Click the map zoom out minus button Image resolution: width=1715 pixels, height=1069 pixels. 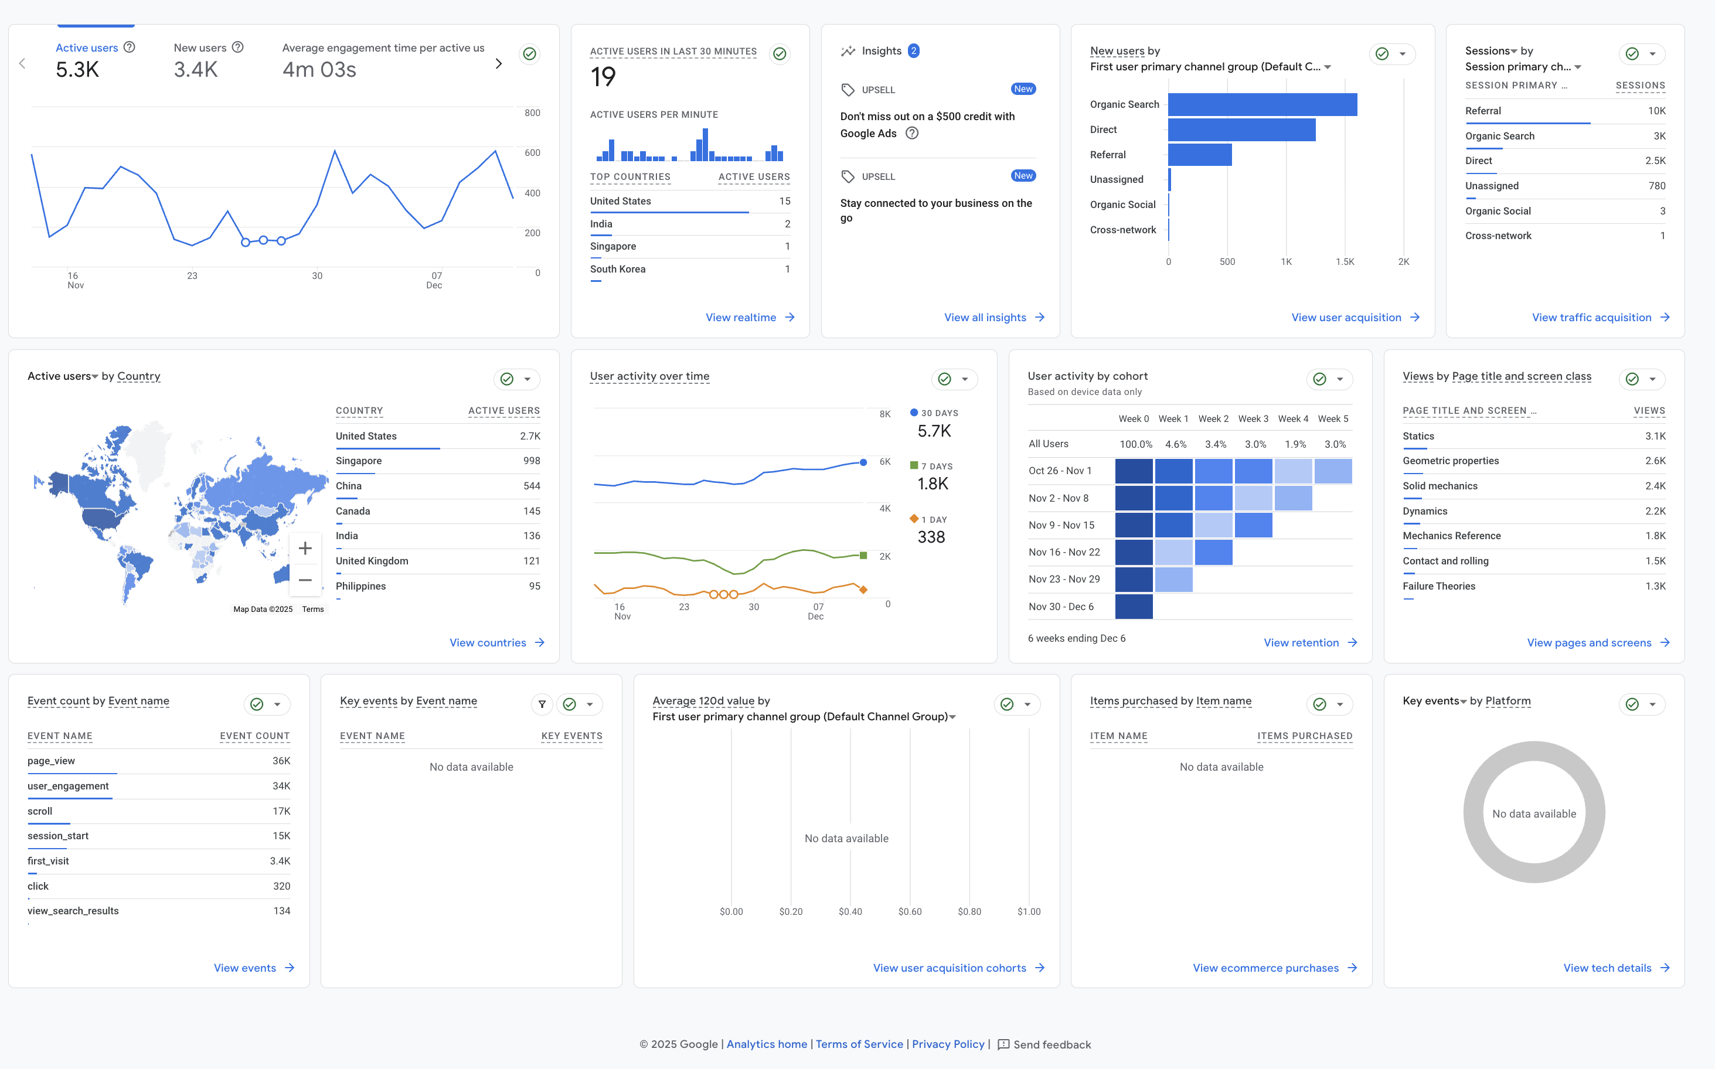(x=305, y=580)
